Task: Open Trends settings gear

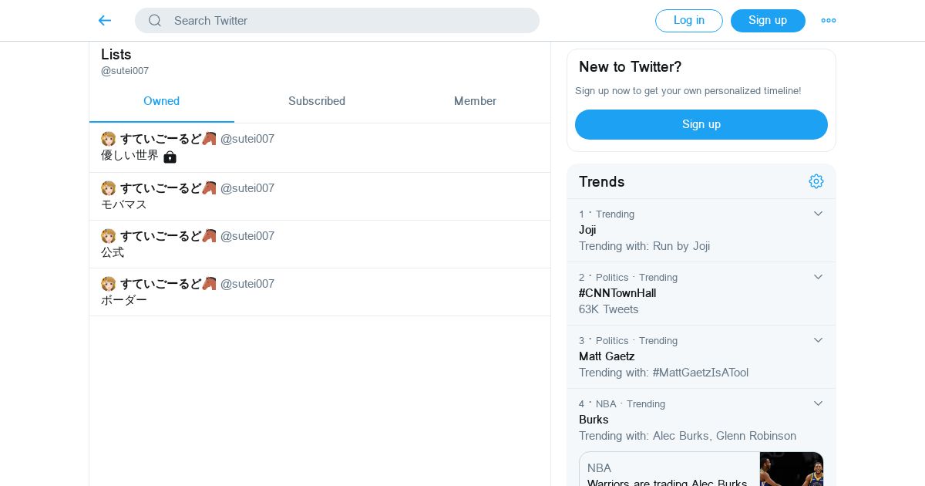Action: [x=816, y=181]
